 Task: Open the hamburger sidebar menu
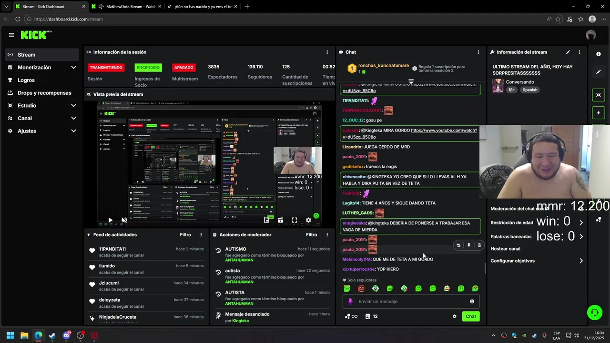(x=11, y=35)
